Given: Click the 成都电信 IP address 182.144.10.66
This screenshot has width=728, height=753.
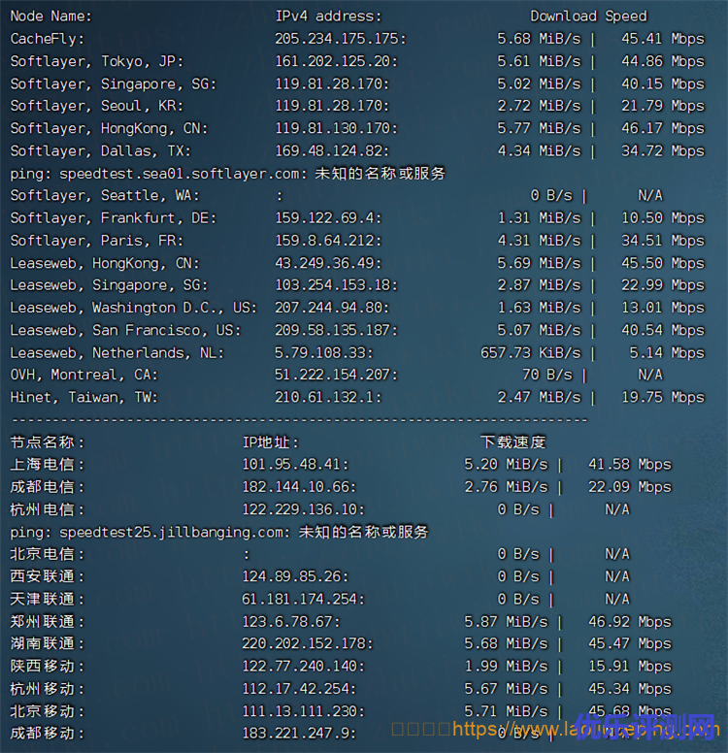Looking at the screenshot, I should (299, 487).
